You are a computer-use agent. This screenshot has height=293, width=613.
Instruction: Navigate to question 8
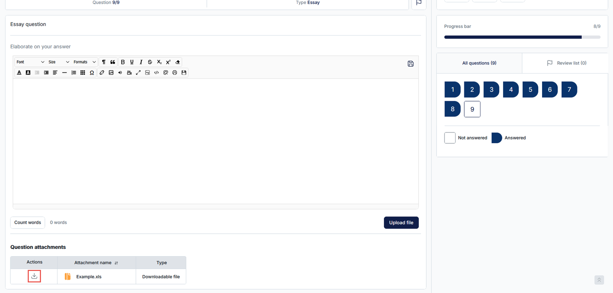(x=452, y=109)
